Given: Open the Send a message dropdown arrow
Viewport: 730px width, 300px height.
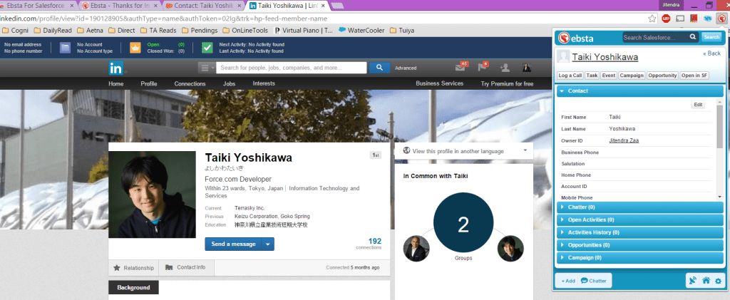Looking at the screenshot, I should click(x=268, y=244).
